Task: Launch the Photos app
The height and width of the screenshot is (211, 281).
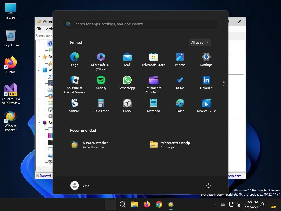Action: (180, 60)
